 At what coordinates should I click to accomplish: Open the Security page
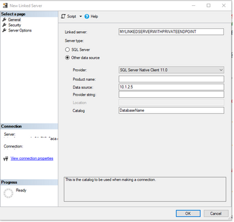coord(15,25)
